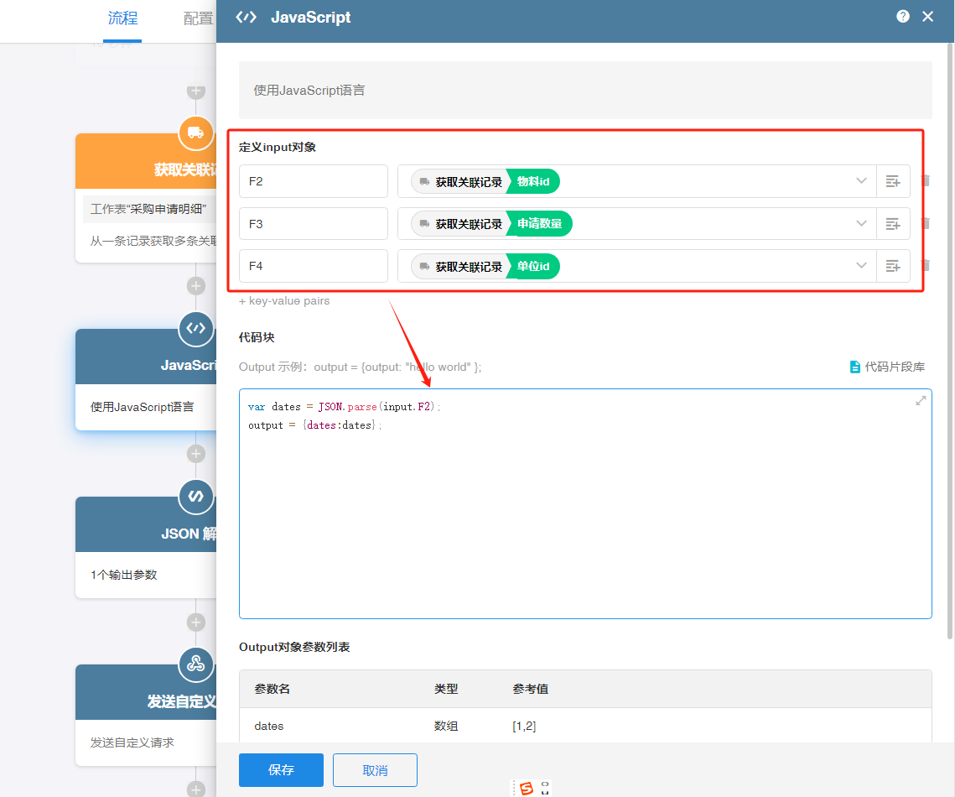Switch to the 流程 tab
The image size is (955, 797).
(x=122, y=19)
